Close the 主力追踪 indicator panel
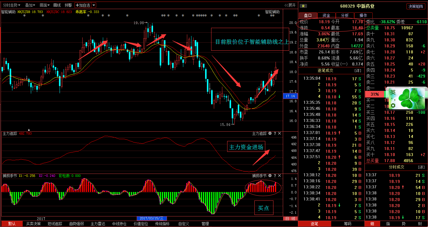 tap(279, 133)
